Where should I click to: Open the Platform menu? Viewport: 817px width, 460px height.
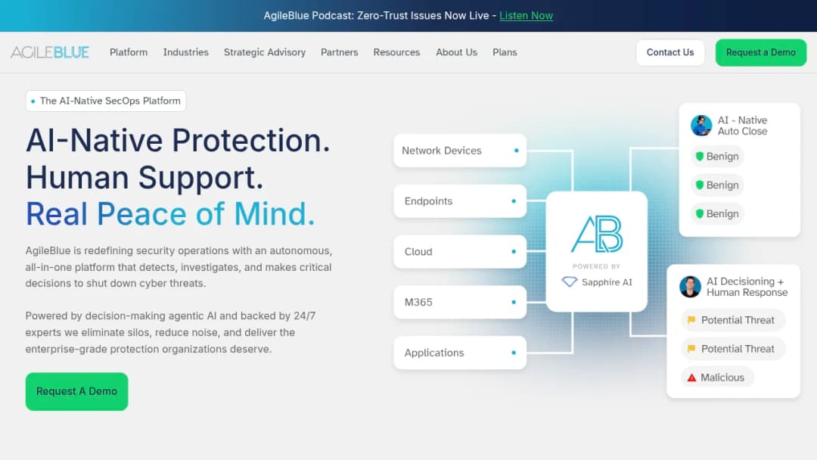pos(128,52)
